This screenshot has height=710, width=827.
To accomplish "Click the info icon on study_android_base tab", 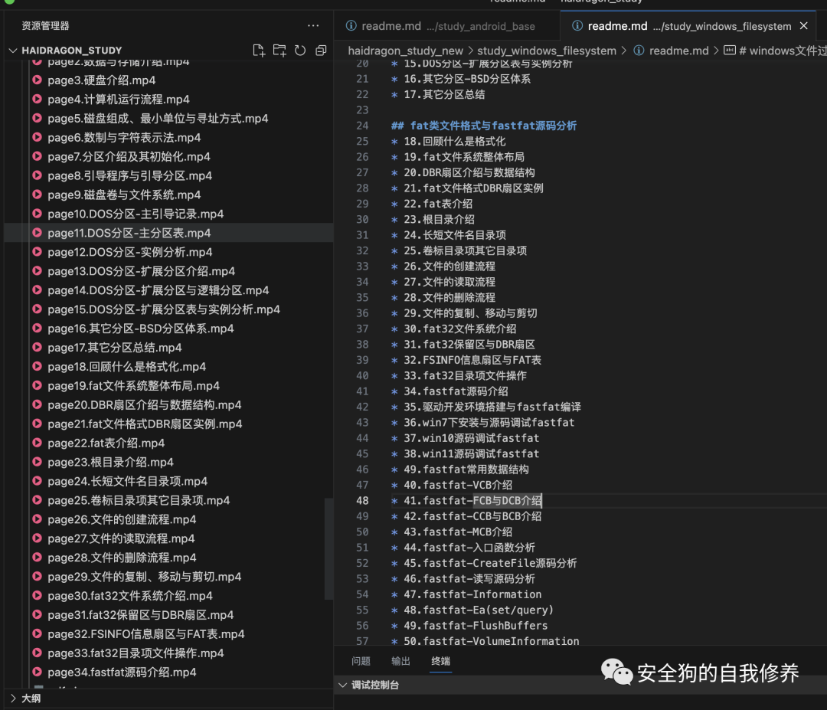I will [351, 26].
